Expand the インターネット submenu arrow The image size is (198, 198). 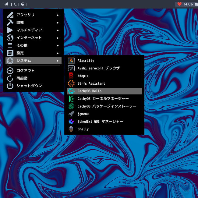coord(58,38)
